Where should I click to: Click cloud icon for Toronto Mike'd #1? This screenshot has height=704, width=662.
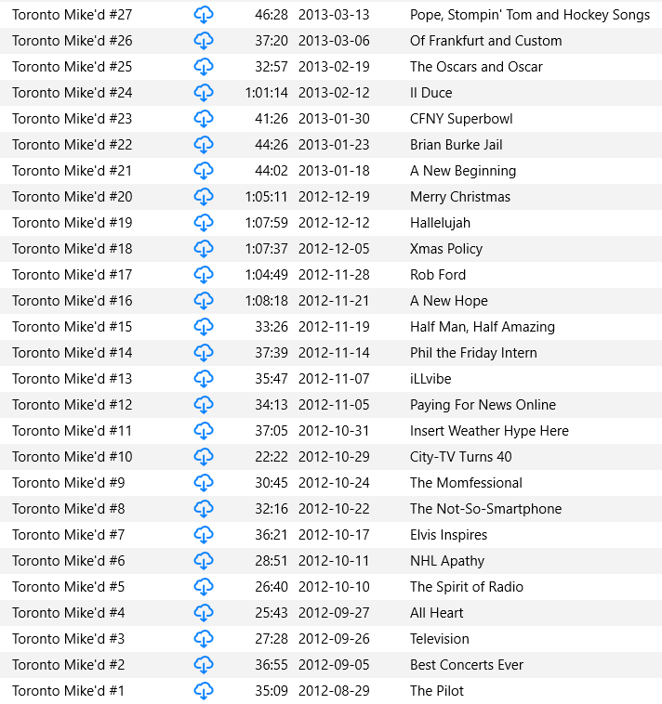tap(204, 691)
